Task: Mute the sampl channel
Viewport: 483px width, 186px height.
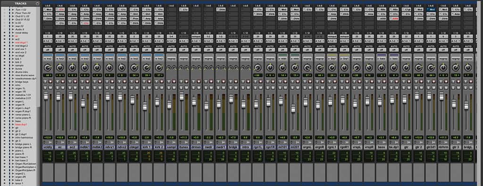Action: [x=174, y=88]
